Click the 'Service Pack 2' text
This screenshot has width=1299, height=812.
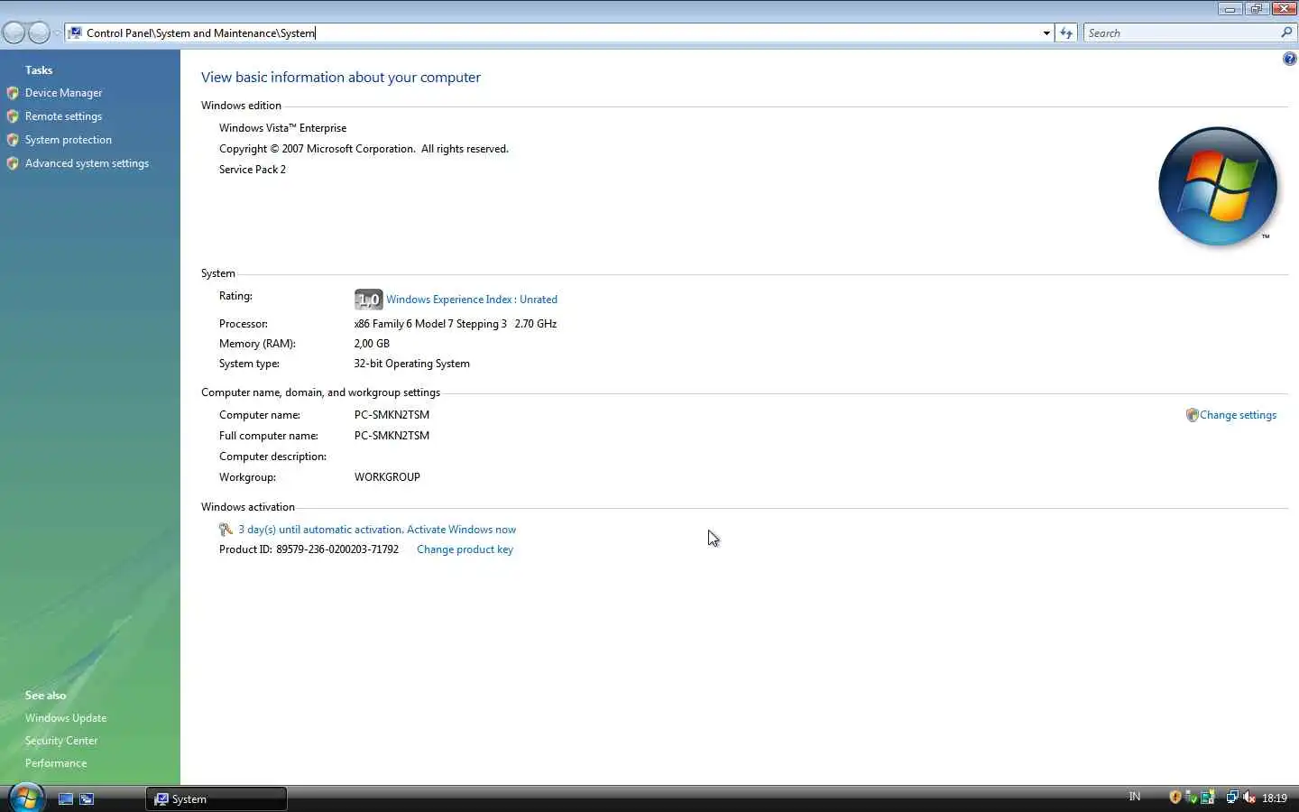(253, 170)
